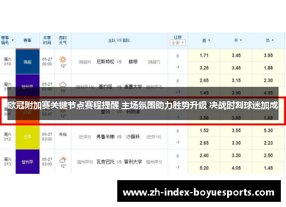Pick draw odds 3.20 for 瓦奇巴托 match
The width and height of the screenshot is (286, 207).
tap(236, 156)
